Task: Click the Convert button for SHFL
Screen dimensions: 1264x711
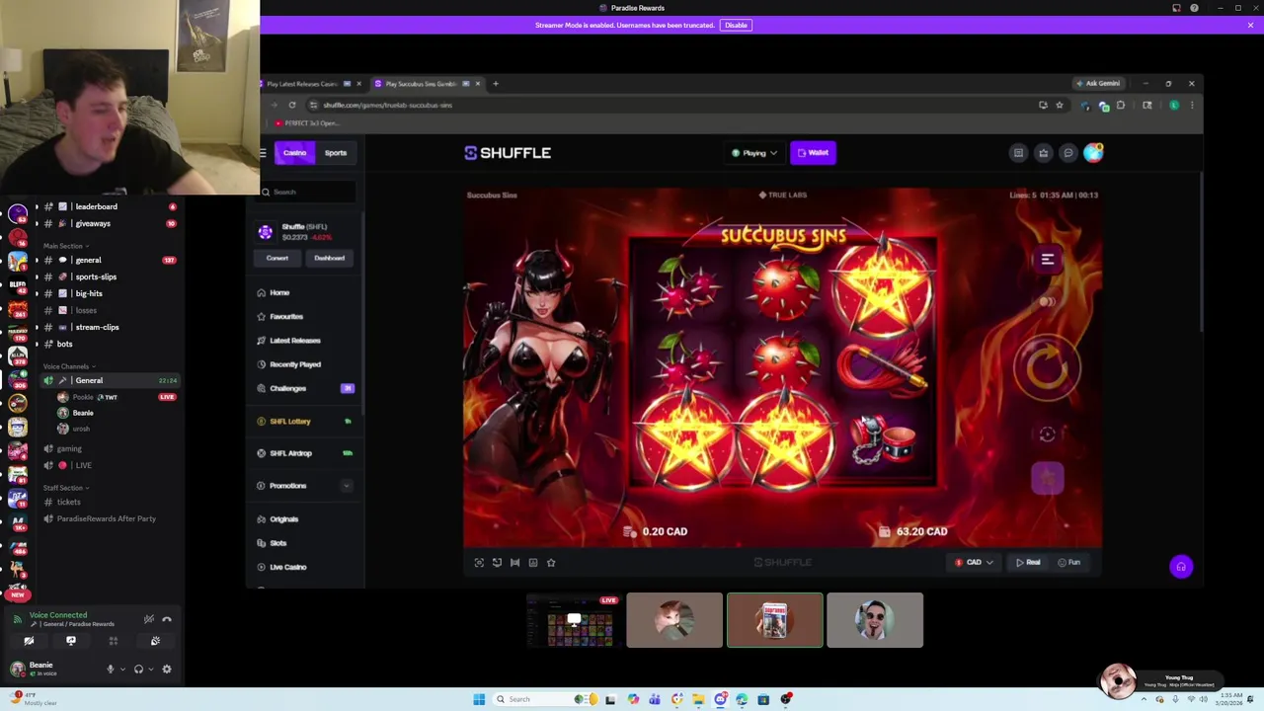Action: (x=276, y=259)
